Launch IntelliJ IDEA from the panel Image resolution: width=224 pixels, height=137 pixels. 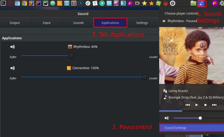click(x=38, y=3)
